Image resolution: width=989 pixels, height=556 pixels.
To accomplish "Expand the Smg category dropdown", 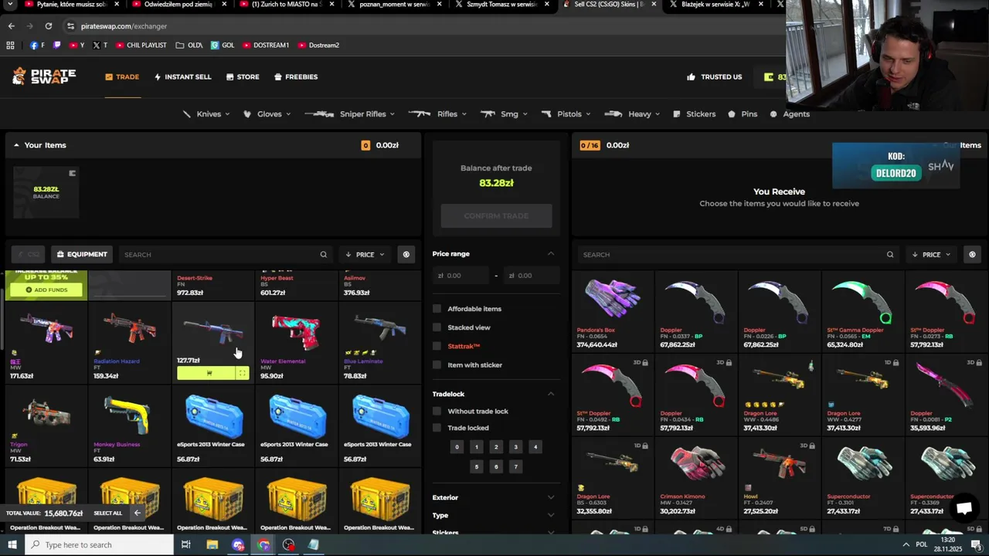I will pos(504,114).
